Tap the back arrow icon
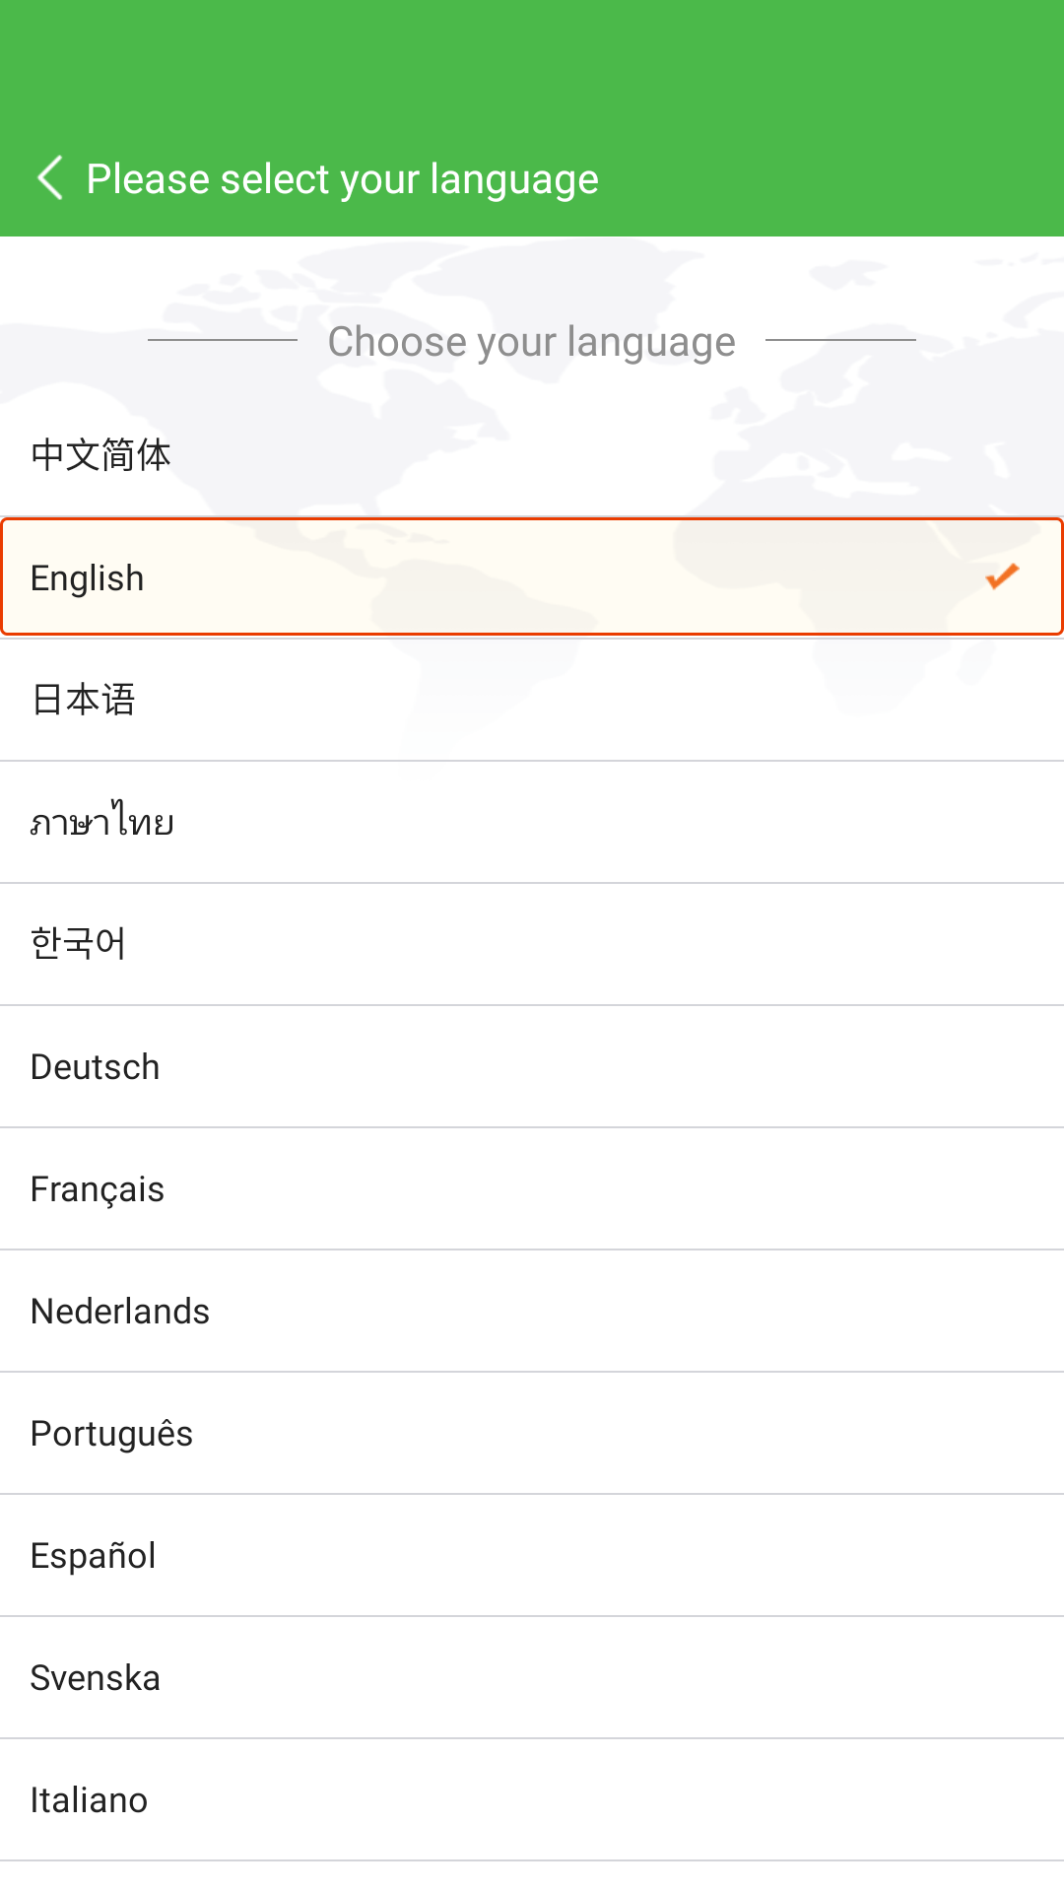 (50, 178)
